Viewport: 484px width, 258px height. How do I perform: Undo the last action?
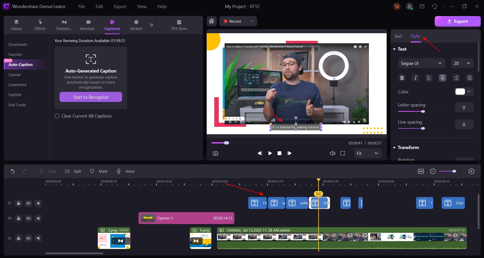(x=13, y=171)
